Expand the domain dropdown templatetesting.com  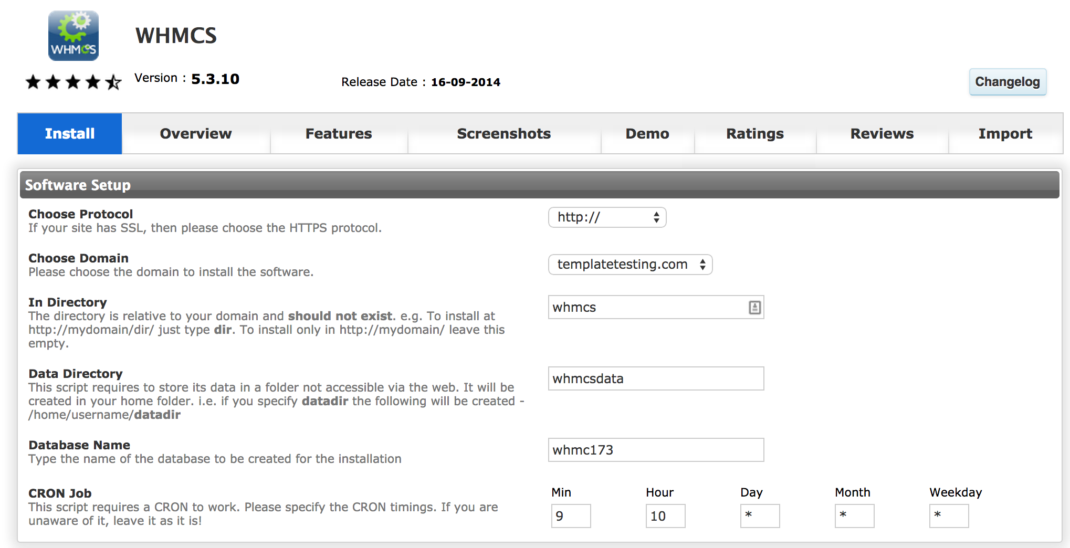click(x=631, y=265)
